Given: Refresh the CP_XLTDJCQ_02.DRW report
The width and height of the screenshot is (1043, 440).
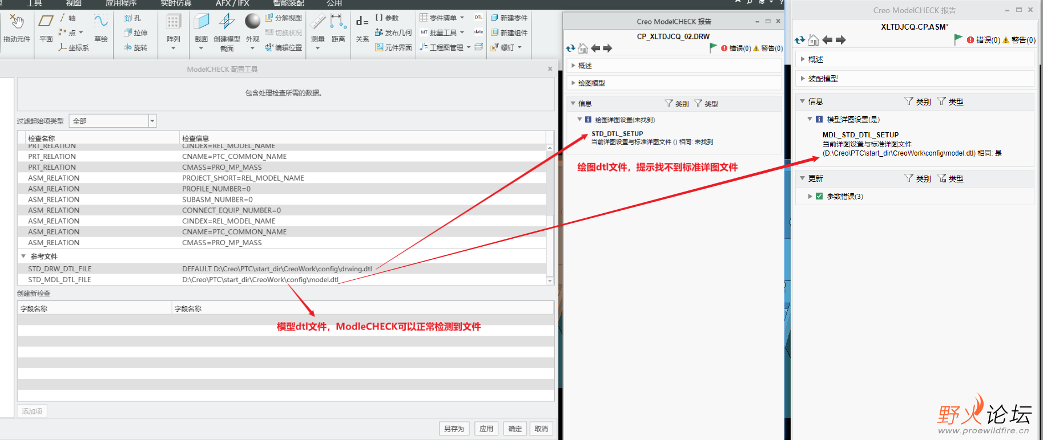Looking at the screenshot, I should coord(571,48).
